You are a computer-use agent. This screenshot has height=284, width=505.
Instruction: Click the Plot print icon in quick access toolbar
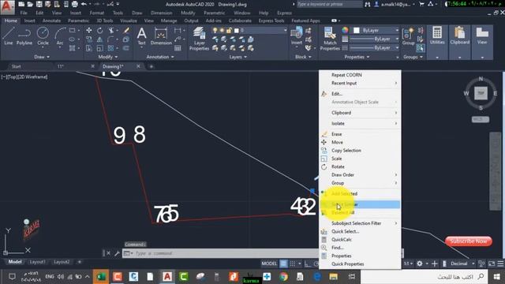[x=74, y=4]
